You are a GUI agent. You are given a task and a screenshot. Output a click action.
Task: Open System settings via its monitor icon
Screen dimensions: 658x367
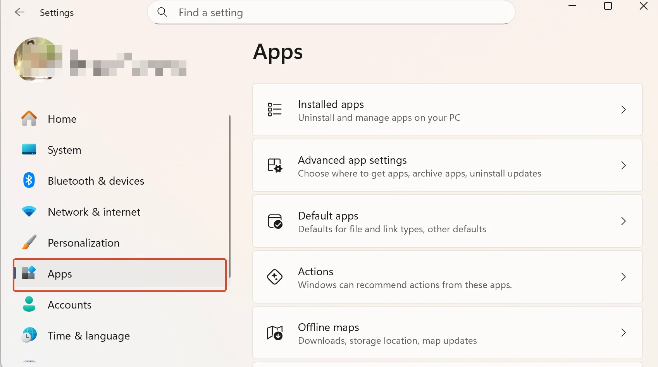pos(29,149)
